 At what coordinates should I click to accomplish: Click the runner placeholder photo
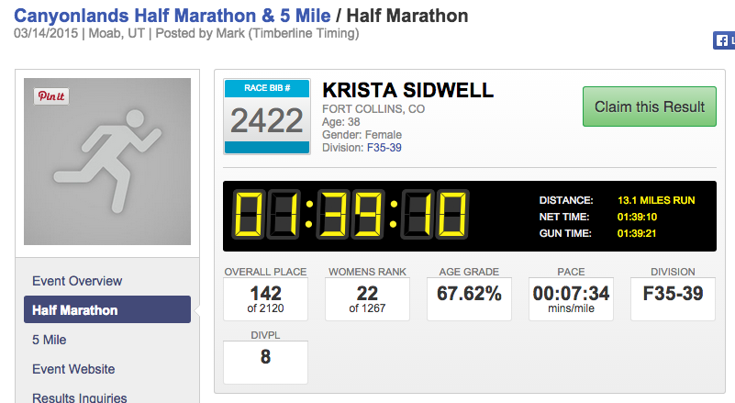pyautogui.click(x=107, y=162)
